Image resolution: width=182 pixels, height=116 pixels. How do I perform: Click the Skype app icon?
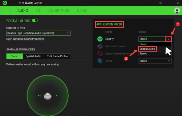(100, 61)
